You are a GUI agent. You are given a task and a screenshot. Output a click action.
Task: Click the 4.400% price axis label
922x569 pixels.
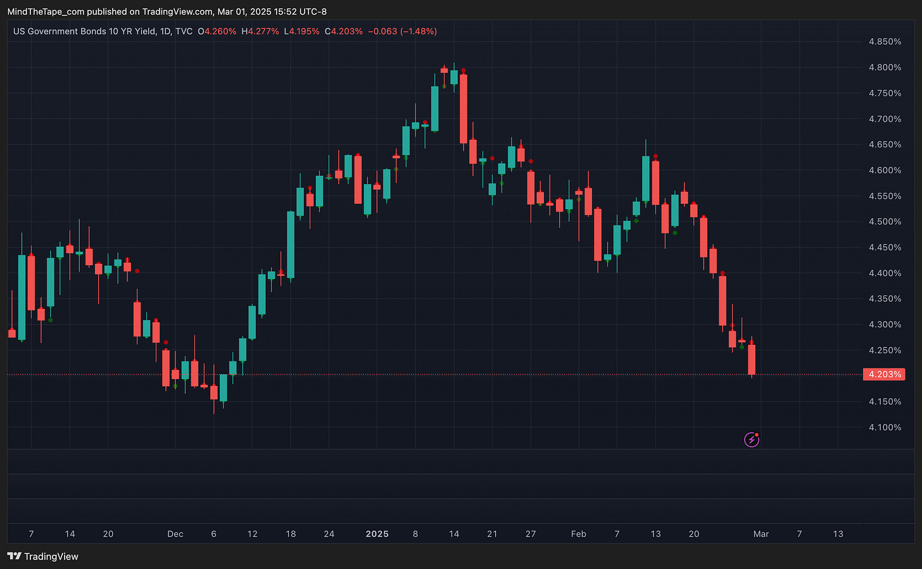coord(885,273)
